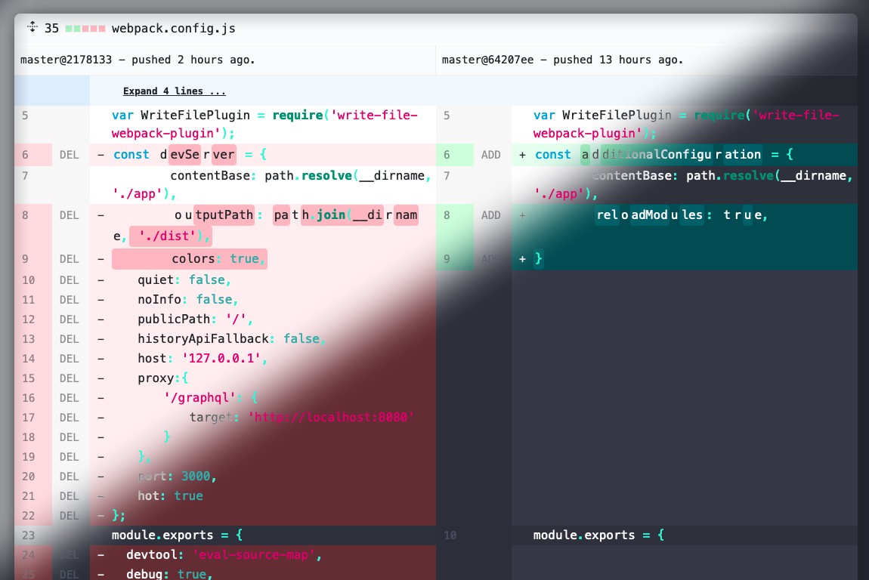Click the green and red diffstat squares
The image size is (869, 580).
85,29
